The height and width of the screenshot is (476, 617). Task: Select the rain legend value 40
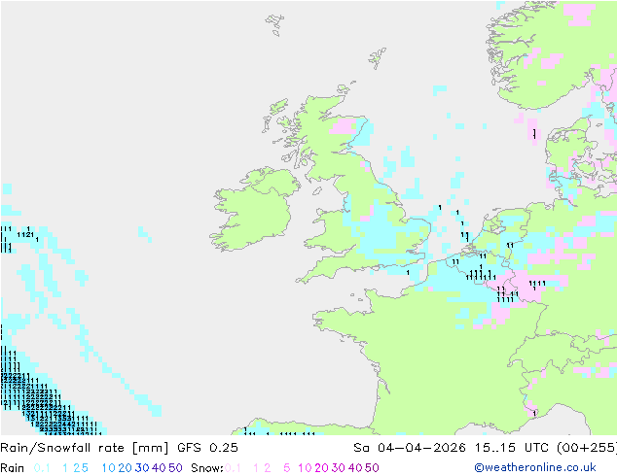[x=159, y=468]
